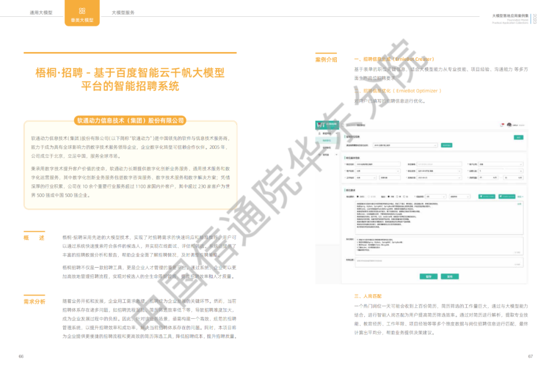Image resolution: width=552 pixels, height=374 pixels.
Task: Click the empty position number input field
Action: click(440, 165)
